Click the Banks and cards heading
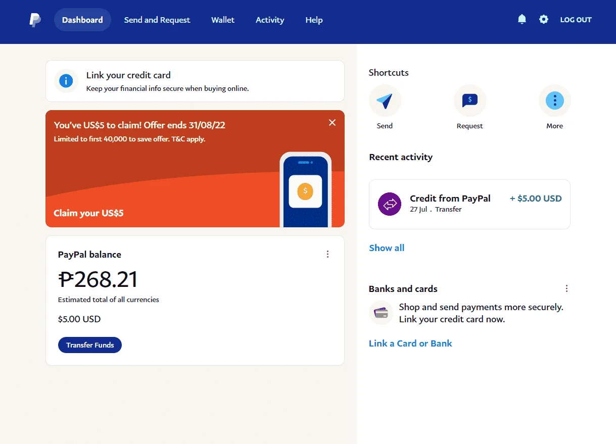 (x=403, y=288)
